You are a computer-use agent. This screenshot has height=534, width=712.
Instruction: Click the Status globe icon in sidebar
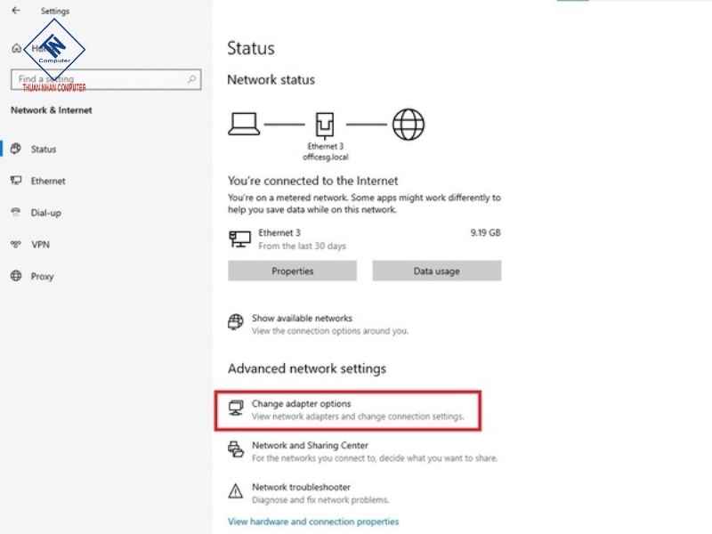(15, 150)
